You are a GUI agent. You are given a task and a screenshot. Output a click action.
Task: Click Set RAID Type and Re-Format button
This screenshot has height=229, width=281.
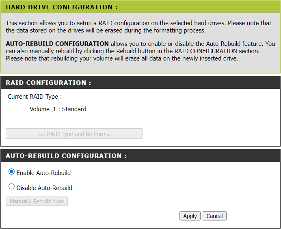coord(74,134)
